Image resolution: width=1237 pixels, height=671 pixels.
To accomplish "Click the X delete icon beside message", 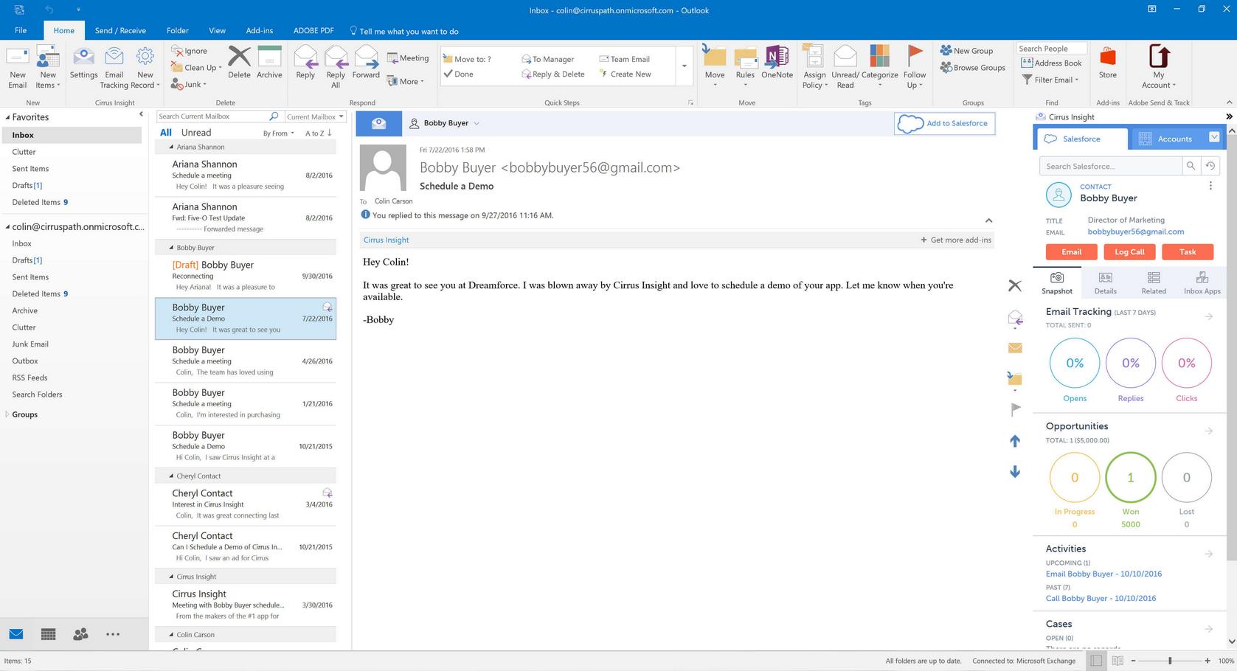I will [1015, 285].
